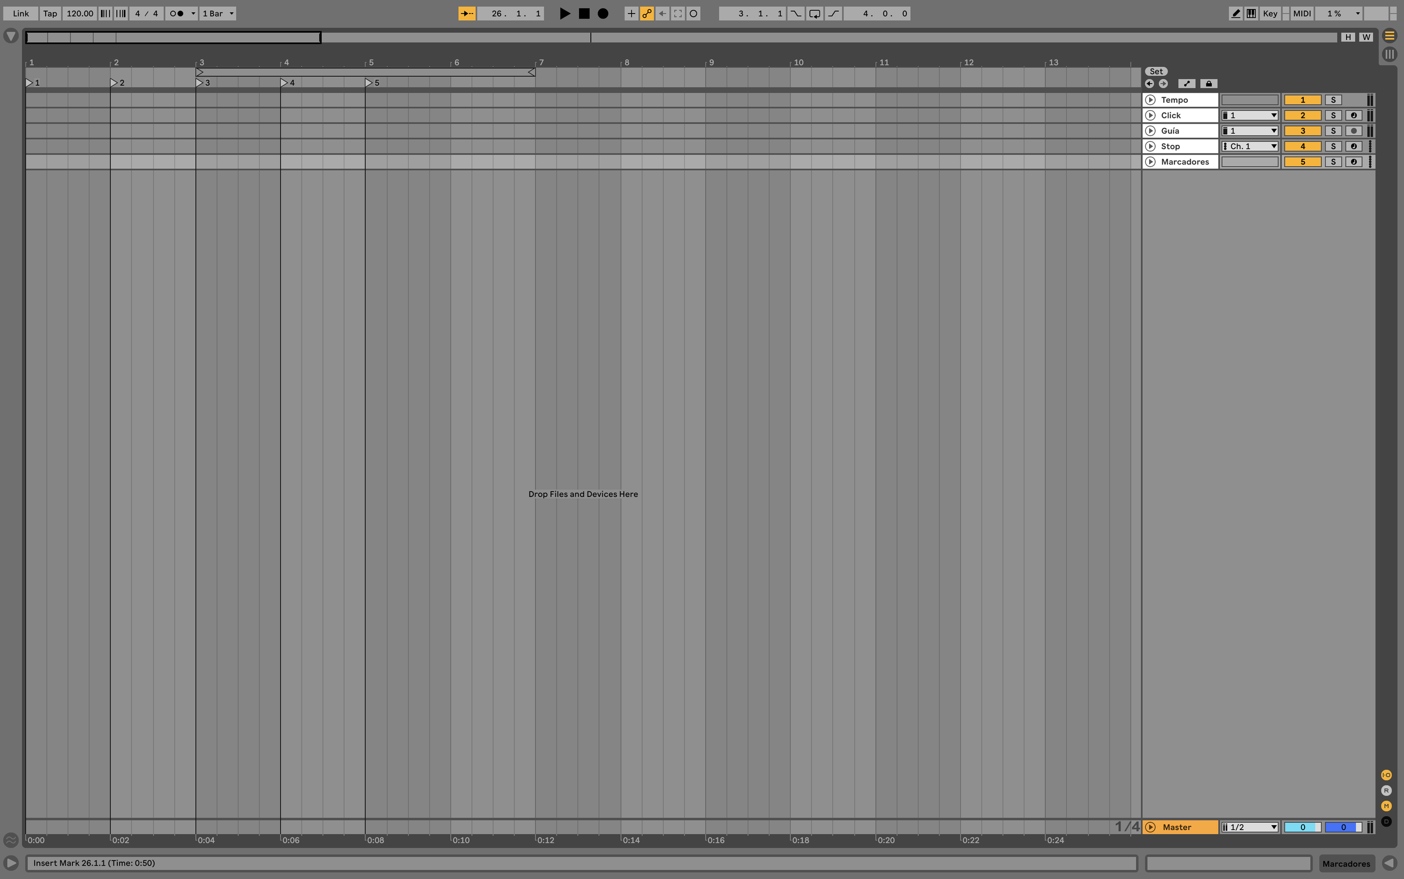This screenshot has height=879, width=1404.
Task: Click the Phase Nudge Down icon
Action: pos(105,13)
